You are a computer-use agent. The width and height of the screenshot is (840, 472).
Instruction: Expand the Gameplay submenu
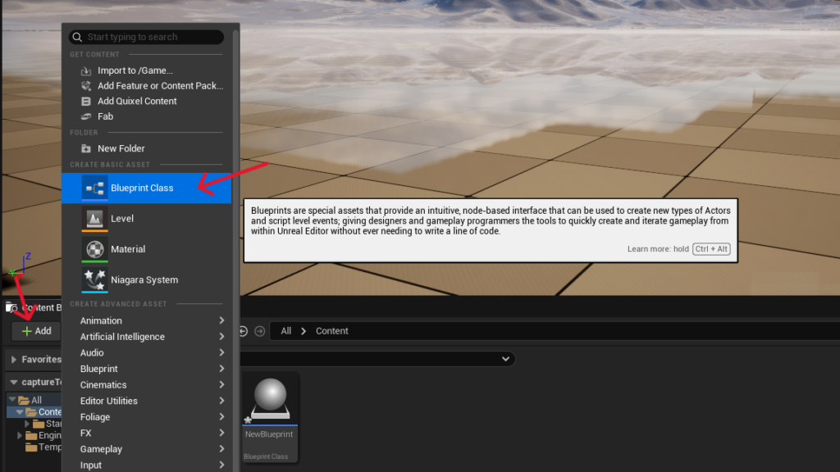146,449
